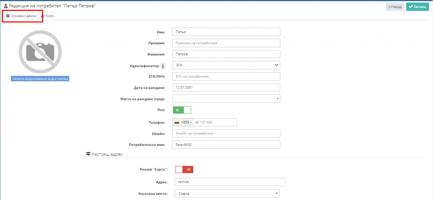The height and width of the screenshot is (200, 433).
Task: Enable the Режим "Карта" switch
Action: (x=184, y=169)
